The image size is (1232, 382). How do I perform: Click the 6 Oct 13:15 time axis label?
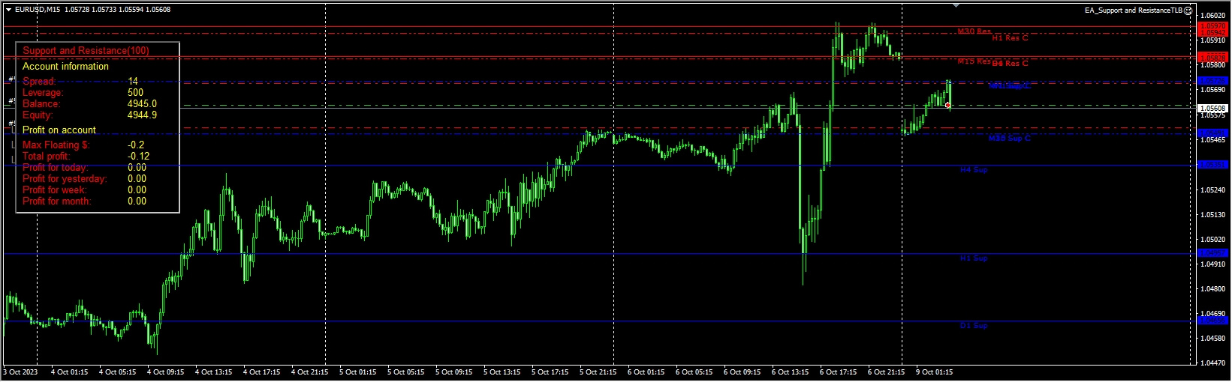[790, 372]
